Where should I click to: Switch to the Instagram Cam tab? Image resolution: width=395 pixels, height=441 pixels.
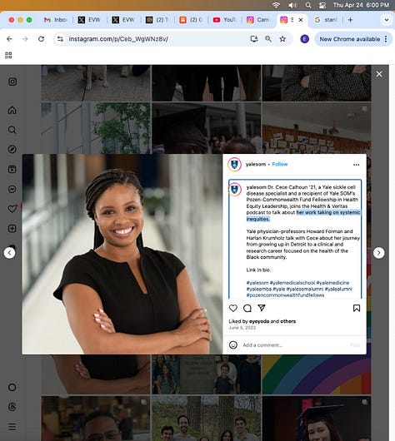[258, 20]
